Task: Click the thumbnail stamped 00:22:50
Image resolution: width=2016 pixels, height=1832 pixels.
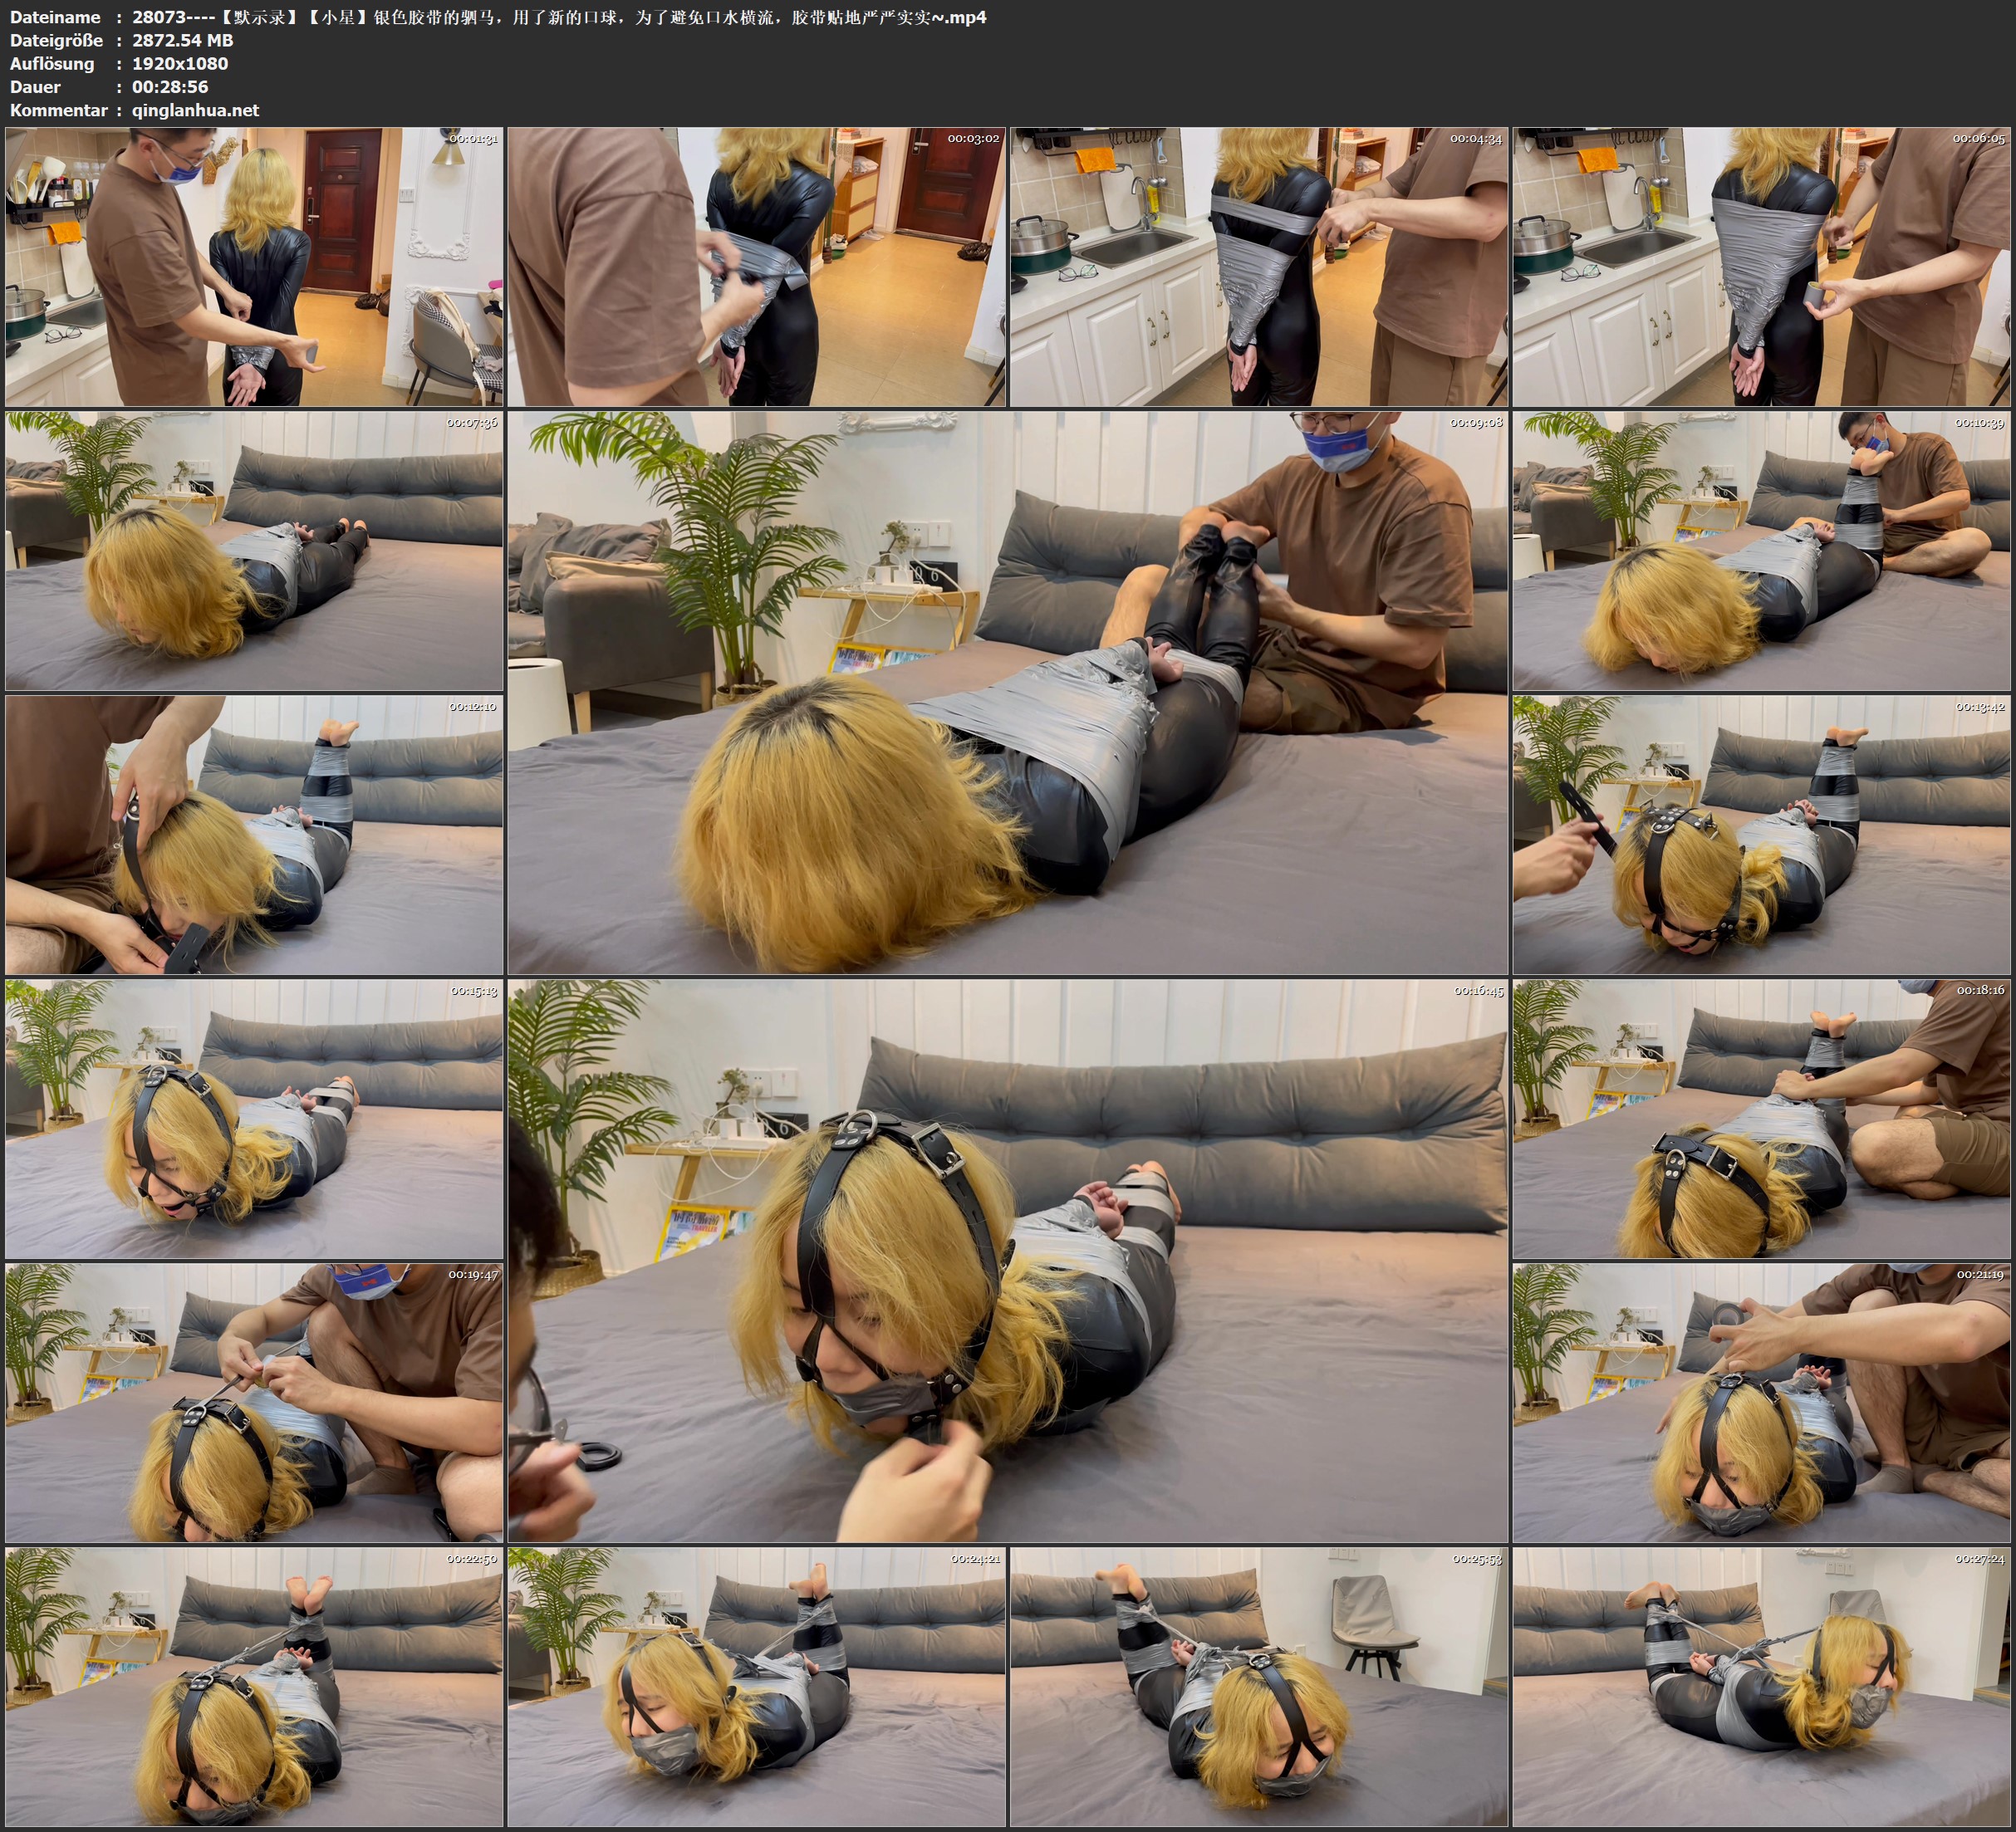Action: pyautogui.click(x=254, y=1687)
